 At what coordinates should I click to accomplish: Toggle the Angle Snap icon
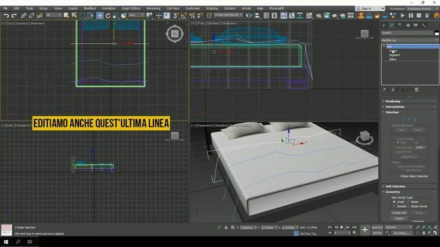[x=184, y=16]
